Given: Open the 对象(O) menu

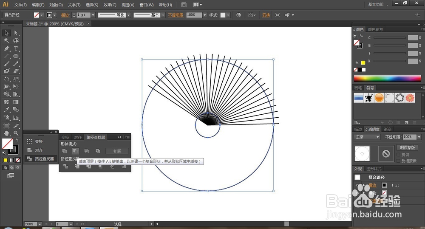Looking at the screenshot, I should coord(56,5).
